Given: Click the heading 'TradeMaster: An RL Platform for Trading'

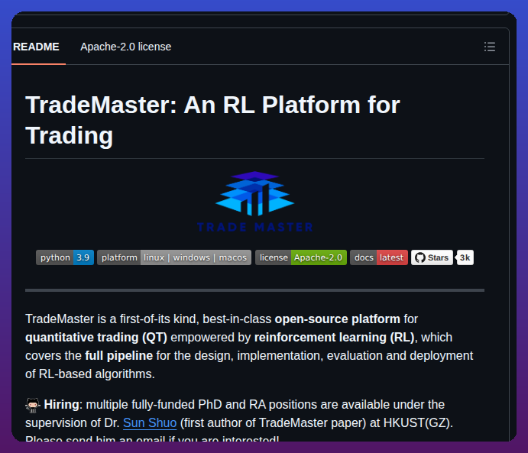Looking at the screenshot, I should [212, 120].
